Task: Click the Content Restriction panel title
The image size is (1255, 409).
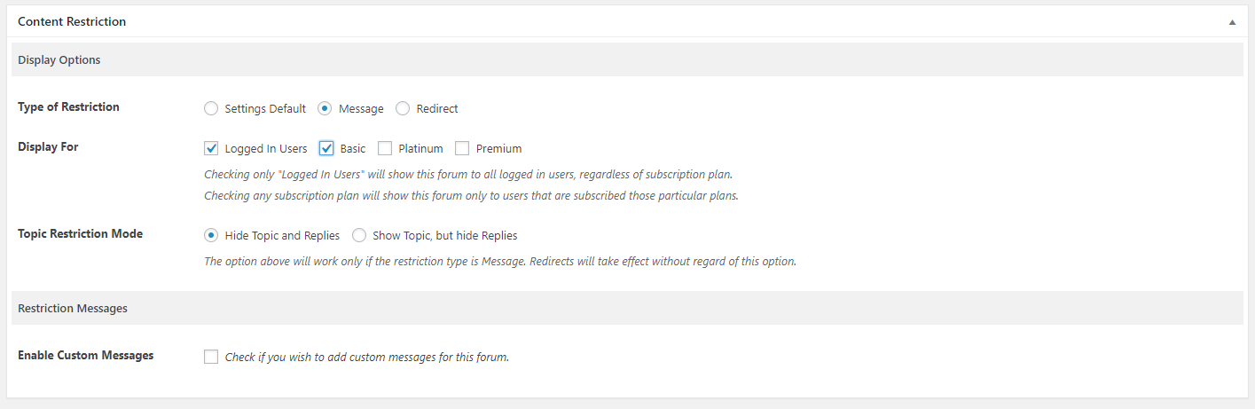Action: 72,21
